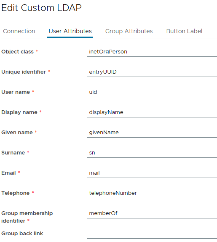This screenshot has width=217, height=242.
Task: Click the Object class input field
Action: point(152,52)
